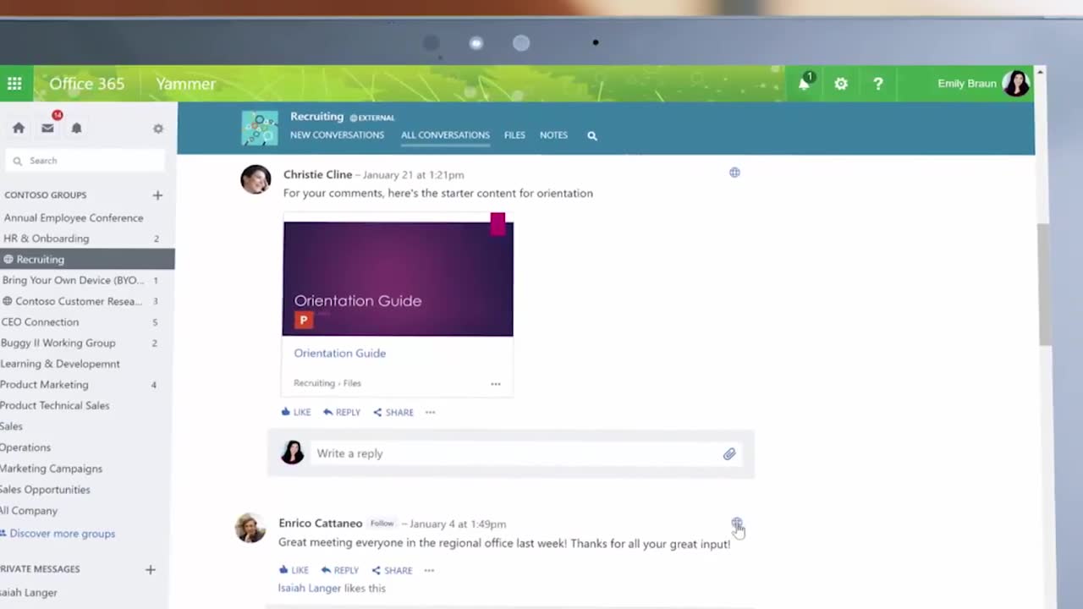Click Christie Cline's name link

[317, 175]
